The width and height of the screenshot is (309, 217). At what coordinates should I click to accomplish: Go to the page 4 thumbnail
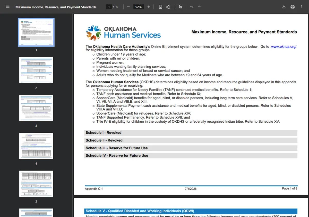(x=36, y=146)
